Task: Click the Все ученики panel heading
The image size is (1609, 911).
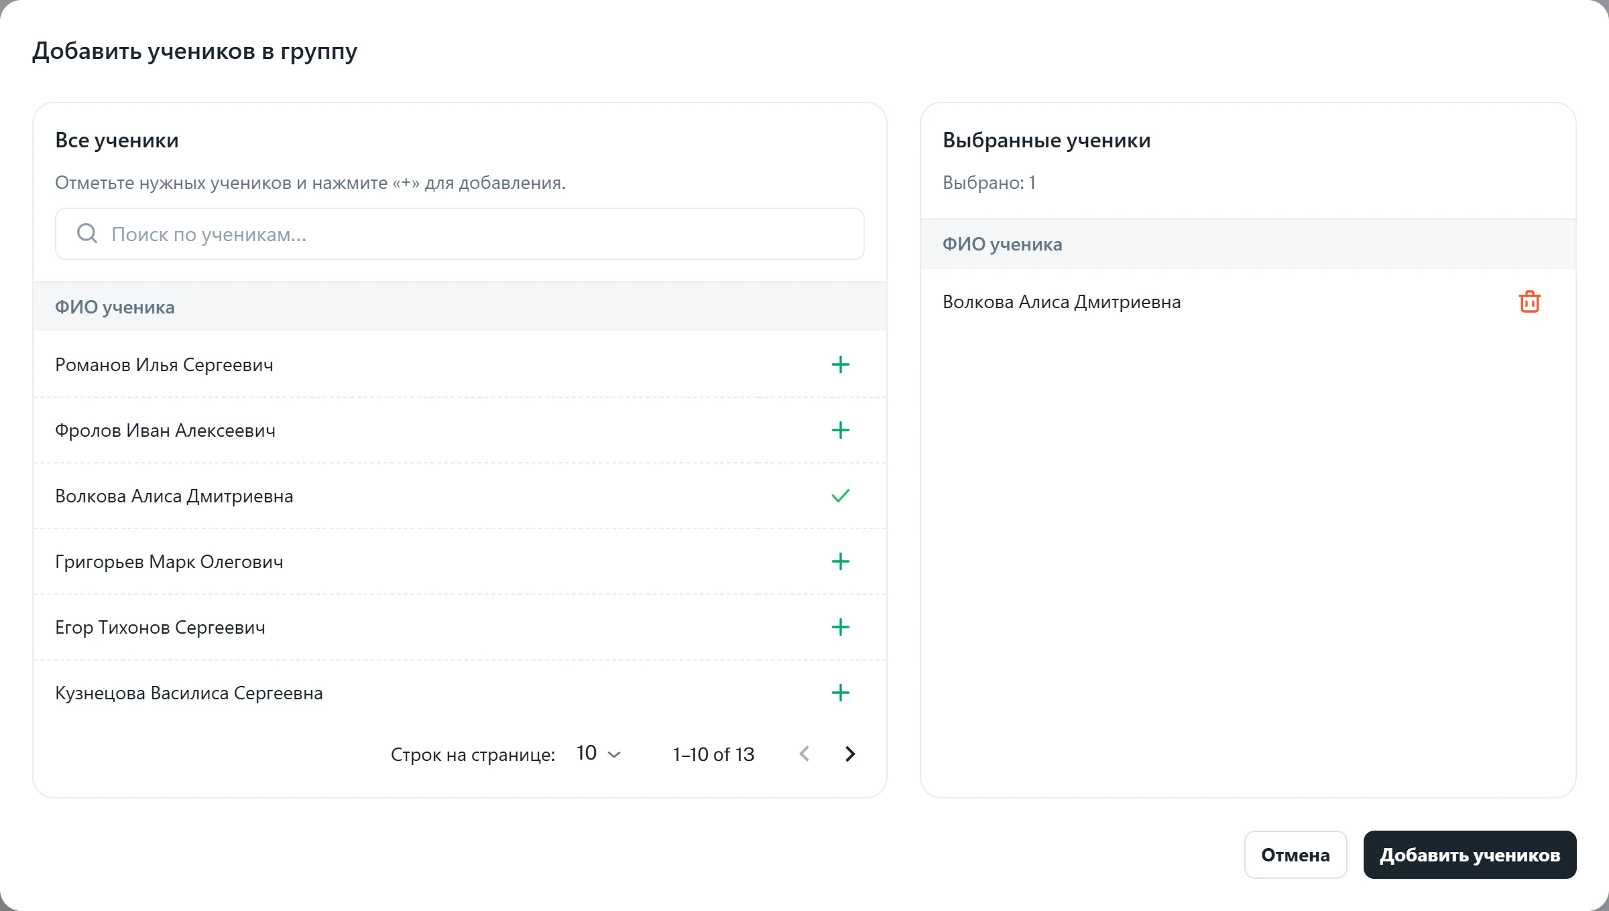Action: [117, 140]
